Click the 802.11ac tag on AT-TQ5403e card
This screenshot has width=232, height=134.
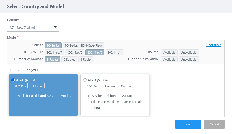coord(93,86)
